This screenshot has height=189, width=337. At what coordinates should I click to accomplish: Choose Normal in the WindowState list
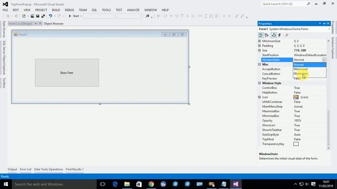[310, 65]
